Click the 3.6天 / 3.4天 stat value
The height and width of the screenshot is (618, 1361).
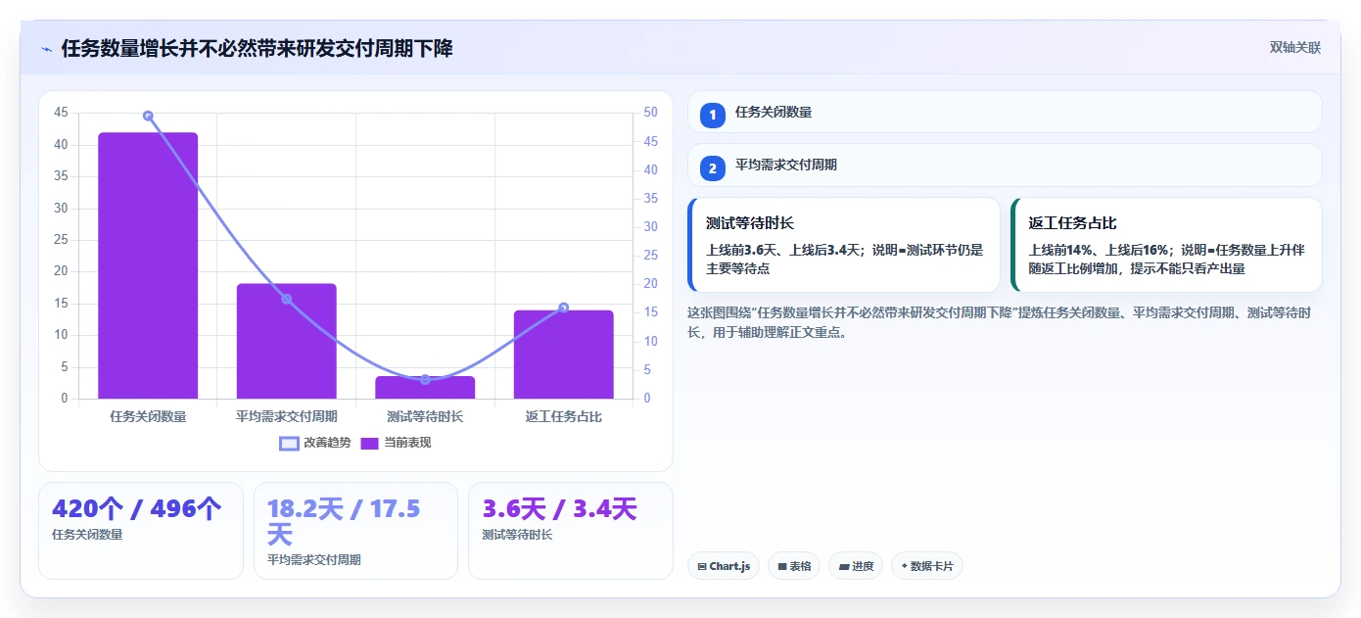[560, 509]
